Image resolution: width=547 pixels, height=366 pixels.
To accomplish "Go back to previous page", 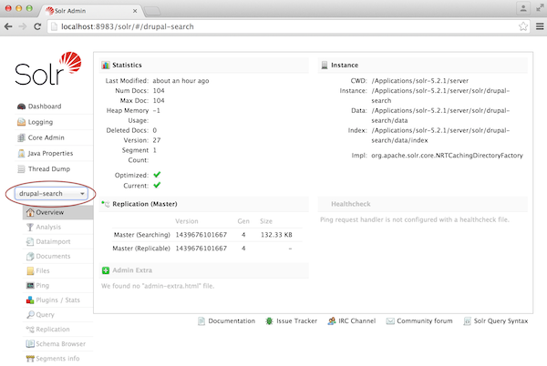I will pos(8,26).
